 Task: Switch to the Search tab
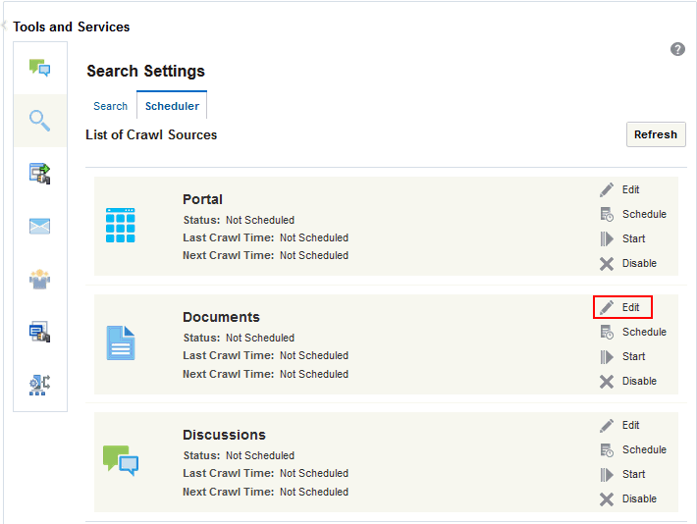(x=110, y=106)
